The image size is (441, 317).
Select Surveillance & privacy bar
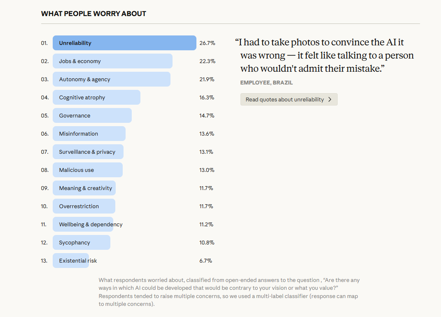88,152
